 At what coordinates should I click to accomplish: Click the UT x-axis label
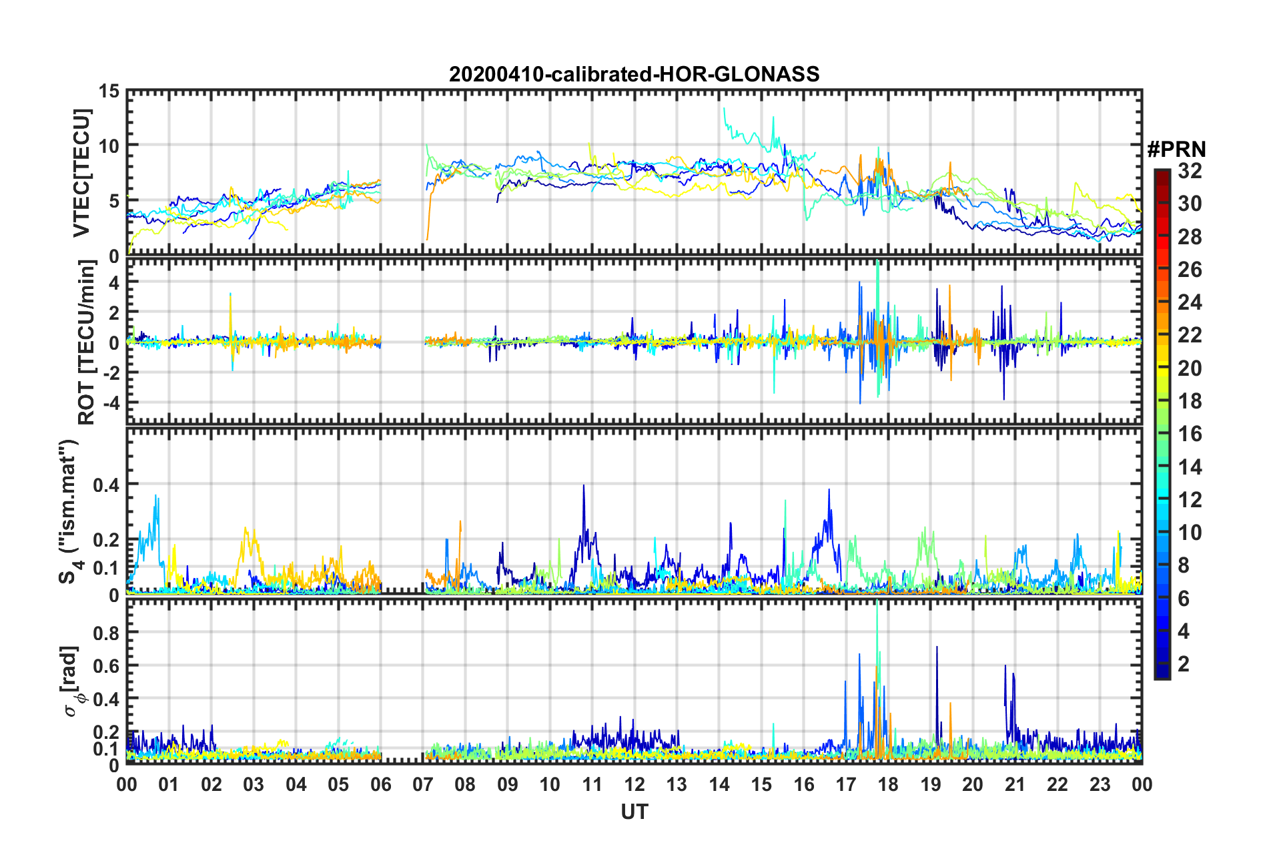point(634,811)
